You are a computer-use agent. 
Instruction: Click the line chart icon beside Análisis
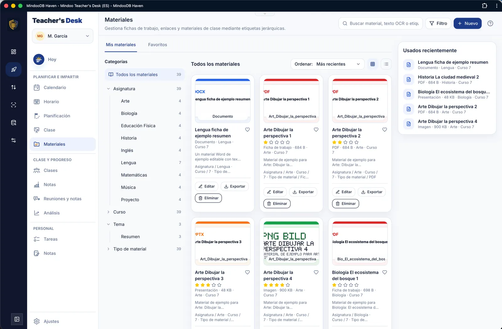pos(37,213)
